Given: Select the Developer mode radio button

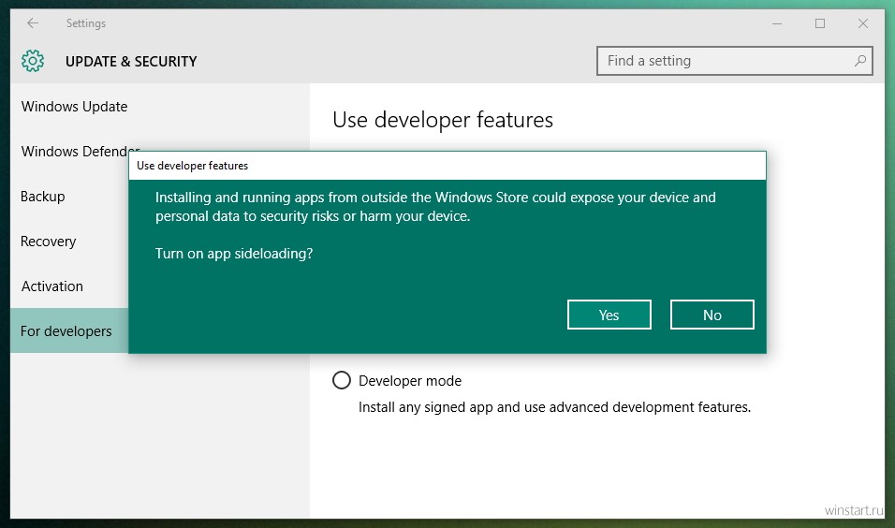Looking at the screenshot, I should click(x=342, y=380).
